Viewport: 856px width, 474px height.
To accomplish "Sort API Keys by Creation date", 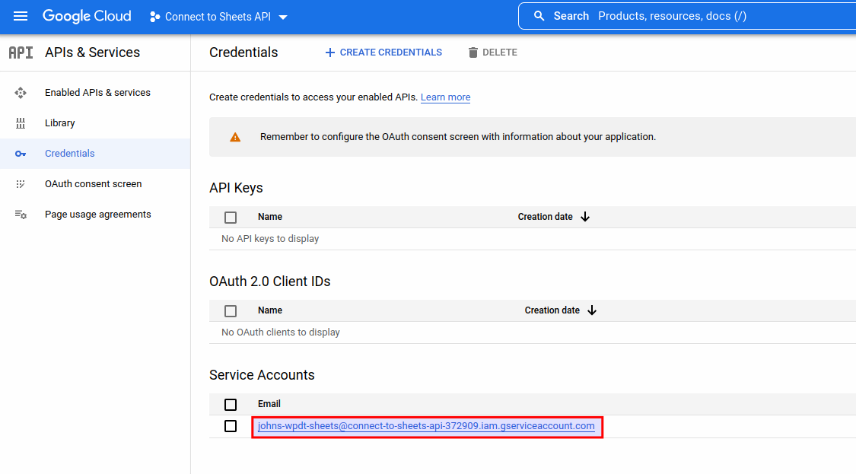I will click(545, 217).
